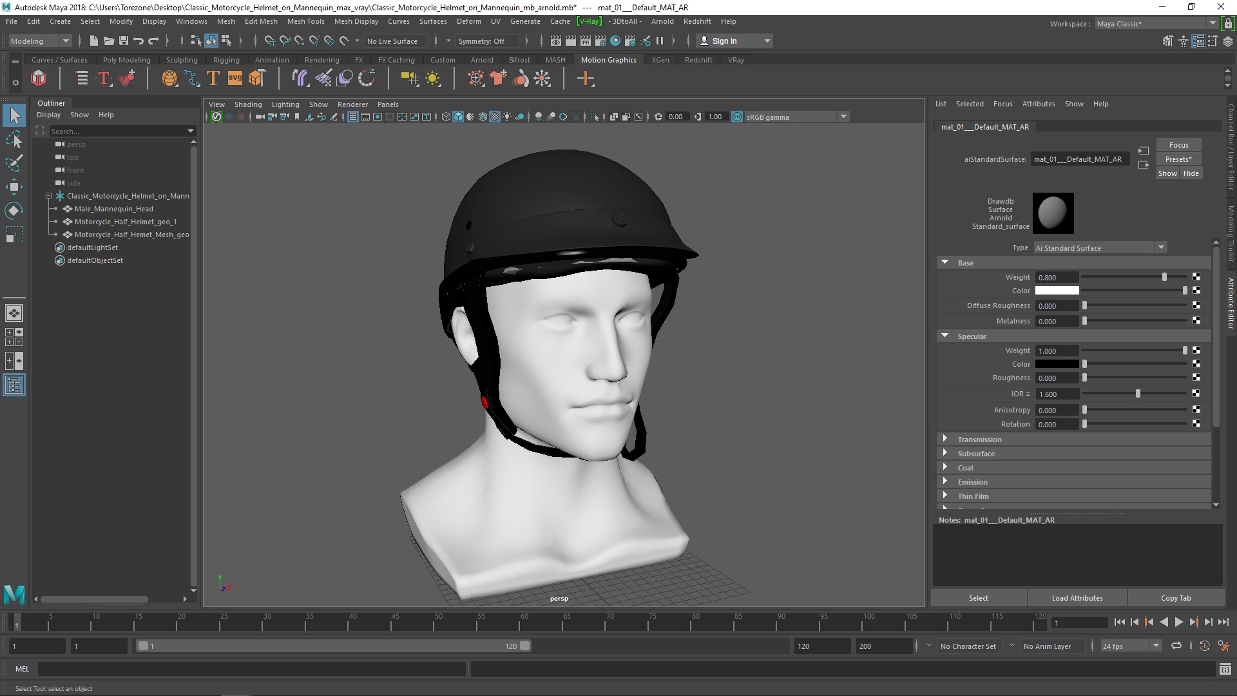Choose the Move tool in toolbox
The image size is (1237, 696).
point(14,187)
